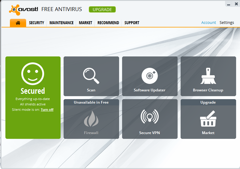Click the Secured status heading
The image size is (240, 169).
[33, 91]
